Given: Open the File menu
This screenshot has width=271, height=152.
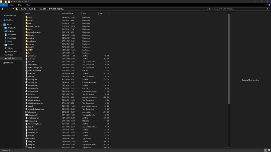Looking at the screenshot, I should [x=4, y=5].
